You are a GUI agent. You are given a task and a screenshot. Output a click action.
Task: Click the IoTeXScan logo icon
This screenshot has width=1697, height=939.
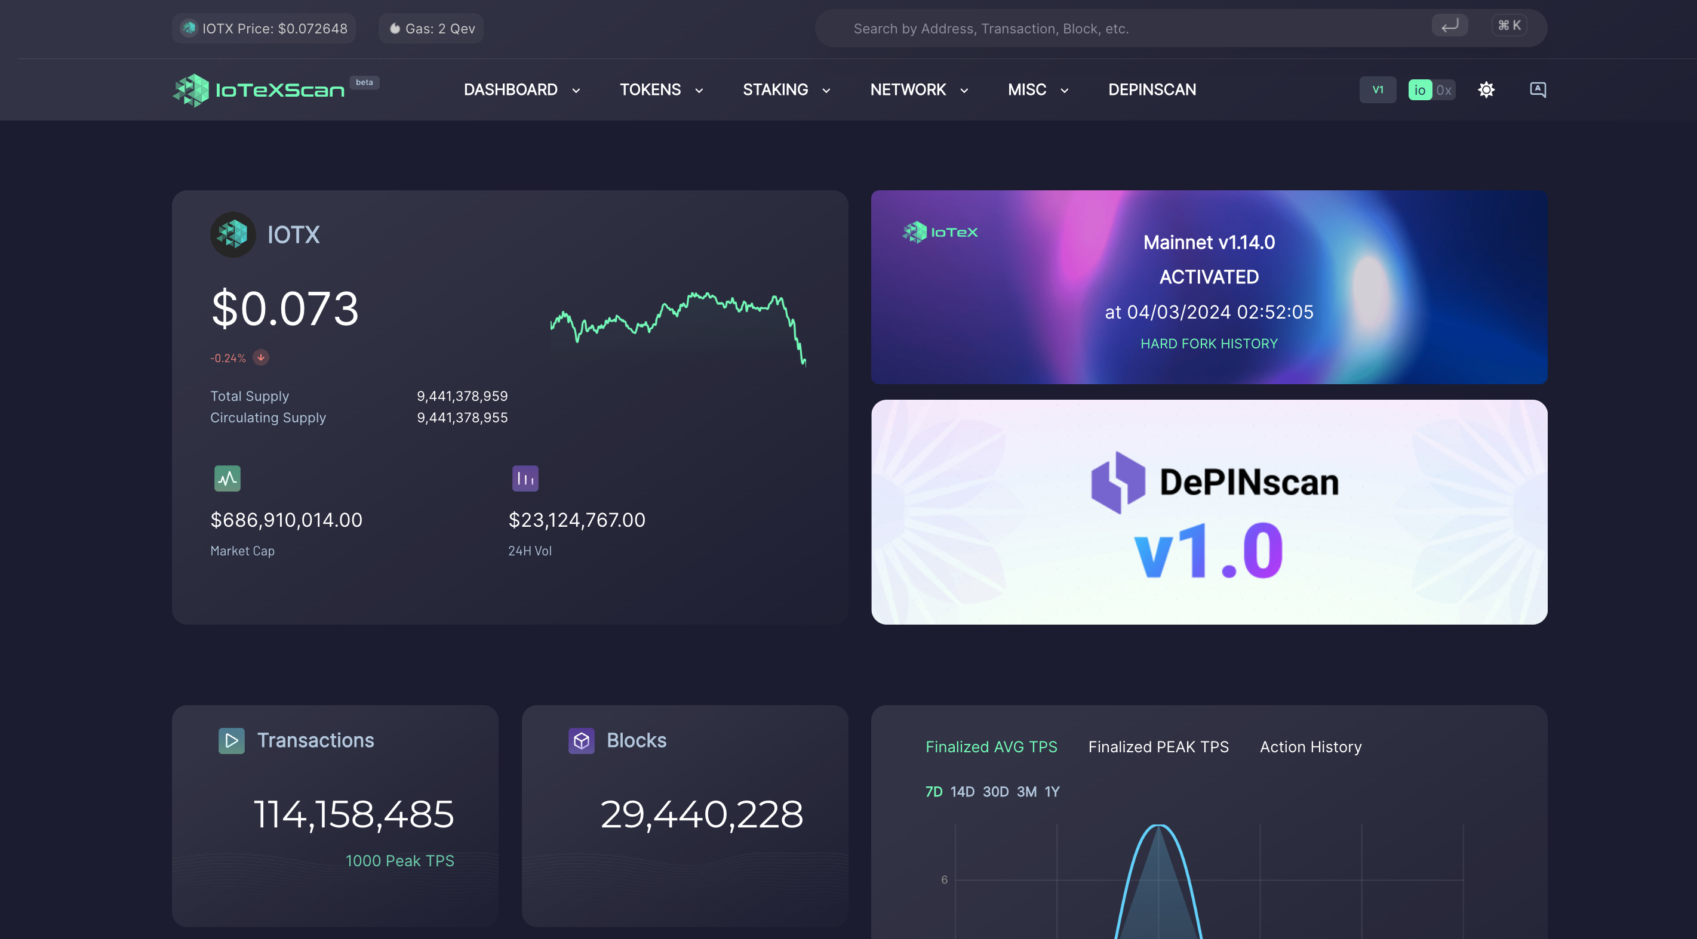pos(192,90)
